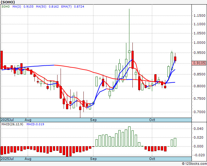This screenshot has width=207, height=166.
Task: Click the lowest red MACD bar in August
Action: (x=67, y=151)
